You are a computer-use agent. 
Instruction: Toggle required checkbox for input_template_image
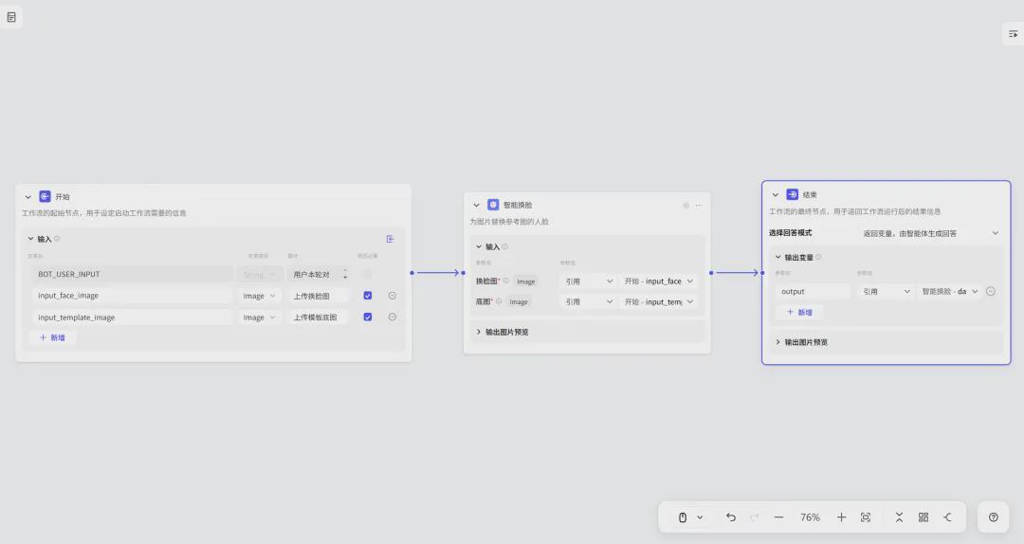click(368, 317)
